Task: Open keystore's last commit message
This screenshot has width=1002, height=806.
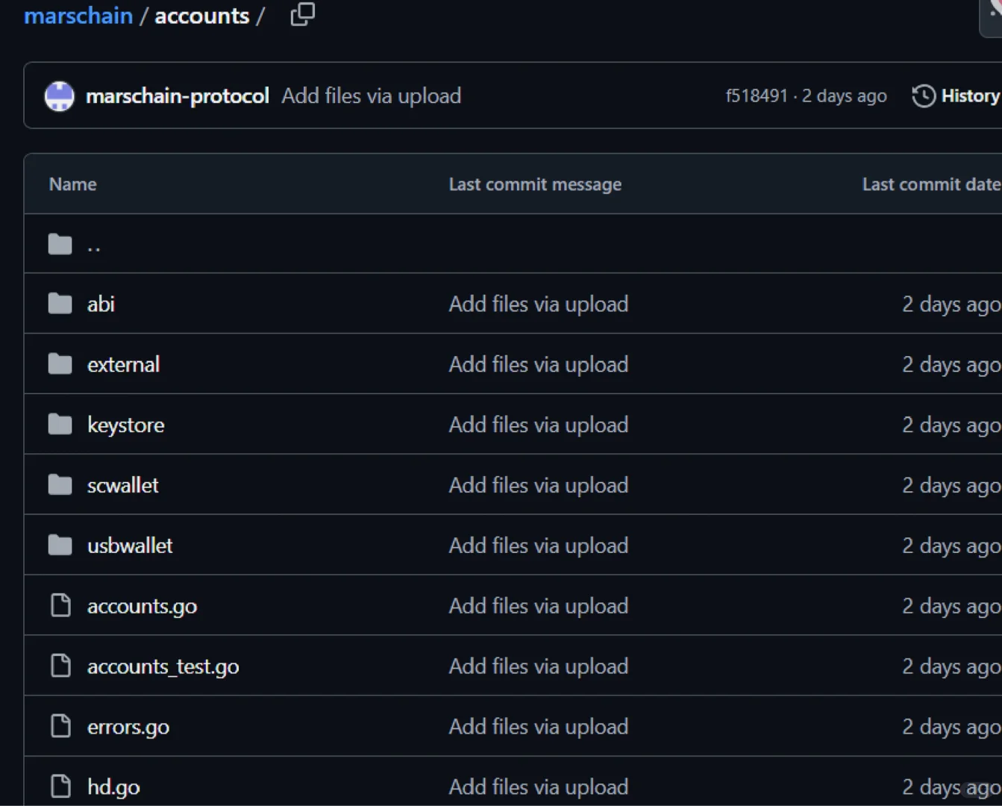Action: [538, 425]
